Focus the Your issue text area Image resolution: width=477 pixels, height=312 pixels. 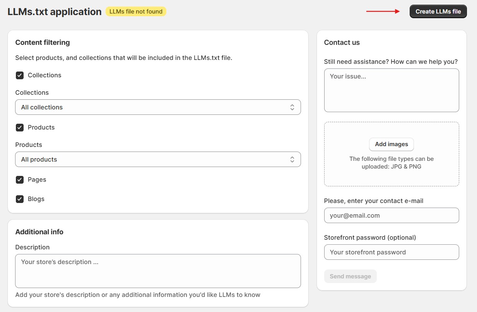[392, 90]
